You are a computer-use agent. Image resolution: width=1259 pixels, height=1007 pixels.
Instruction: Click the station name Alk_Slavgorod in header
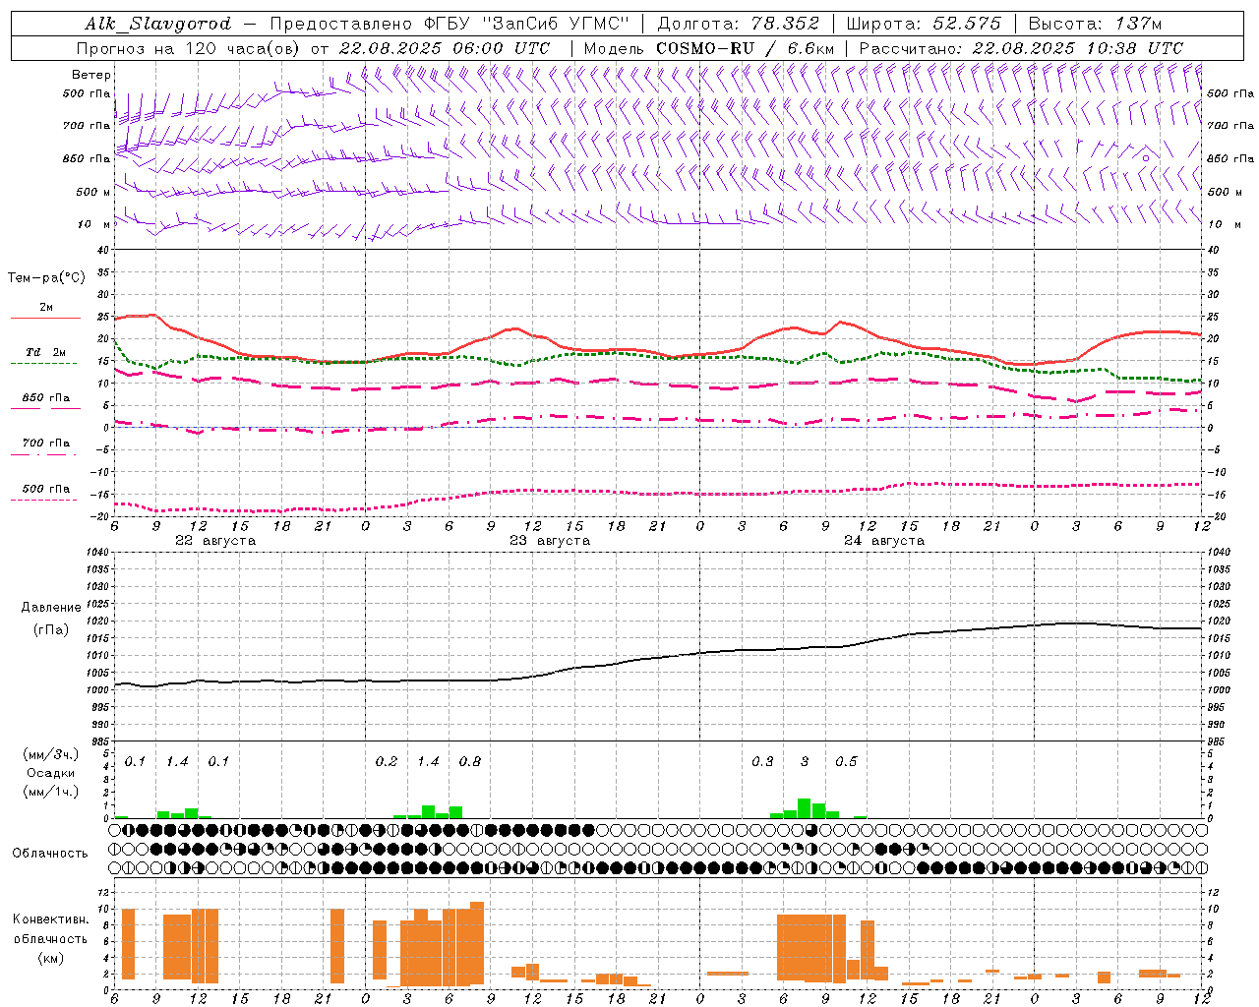coord(157,24)
